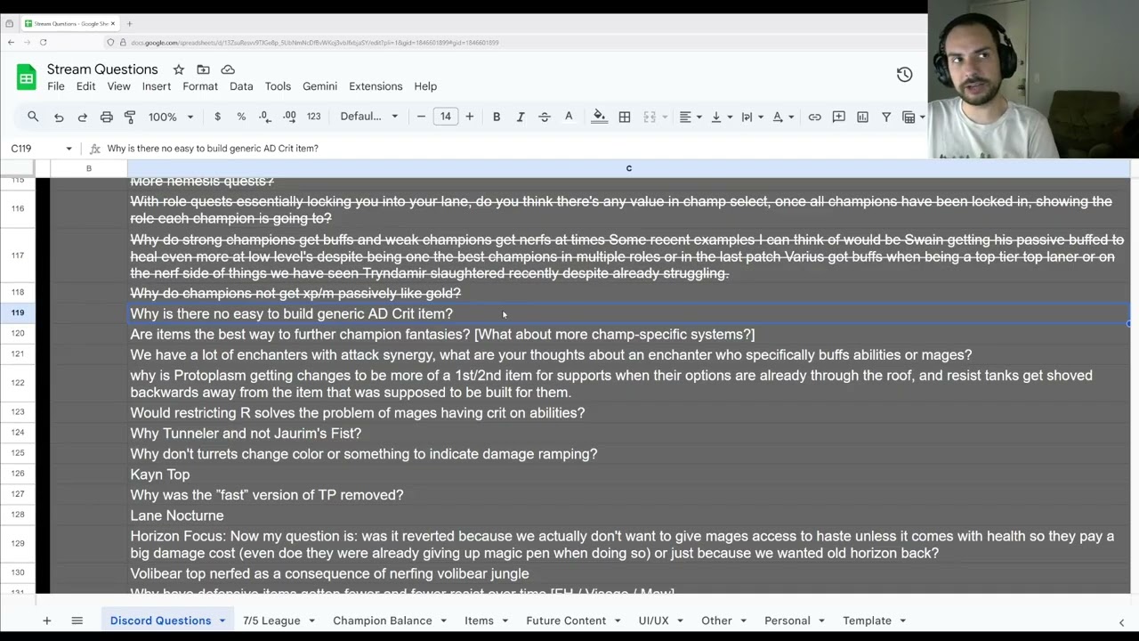Open the Discord Questions tab menu arrow

tap(222, 621)
